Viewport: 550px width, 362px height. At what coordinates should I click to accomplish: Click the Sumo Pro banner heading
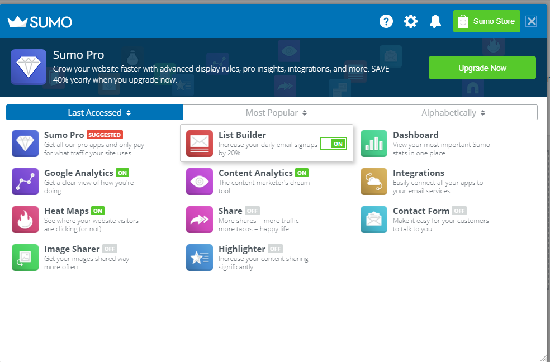[x=79, y=55]
